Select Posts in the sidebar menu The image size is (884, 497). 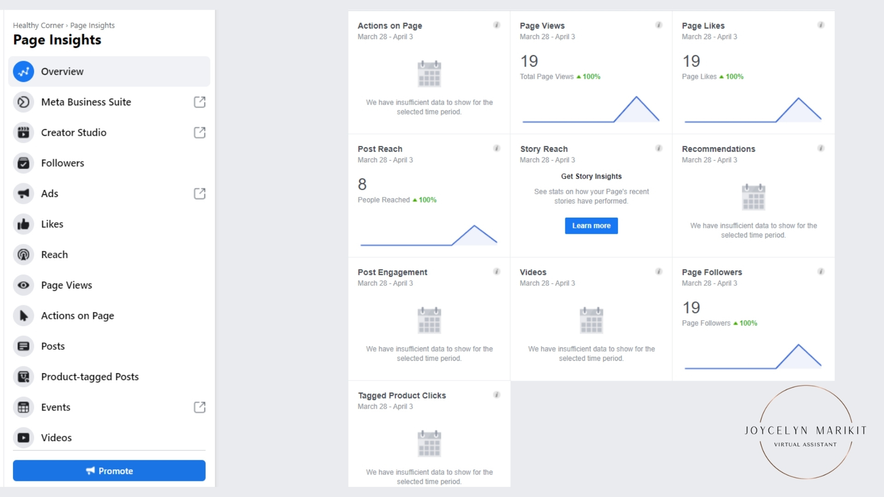53,346
